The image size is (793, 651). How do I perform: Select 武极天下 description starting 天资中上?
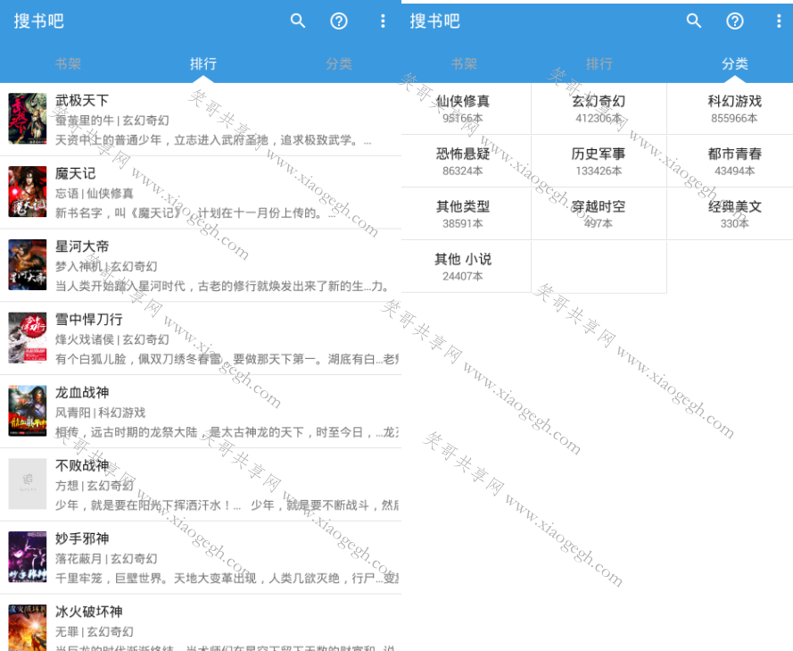pos(213,139)
